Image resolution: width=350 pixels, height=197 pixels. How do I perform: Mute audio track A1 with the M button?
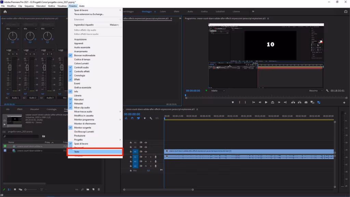coord(146,157)
